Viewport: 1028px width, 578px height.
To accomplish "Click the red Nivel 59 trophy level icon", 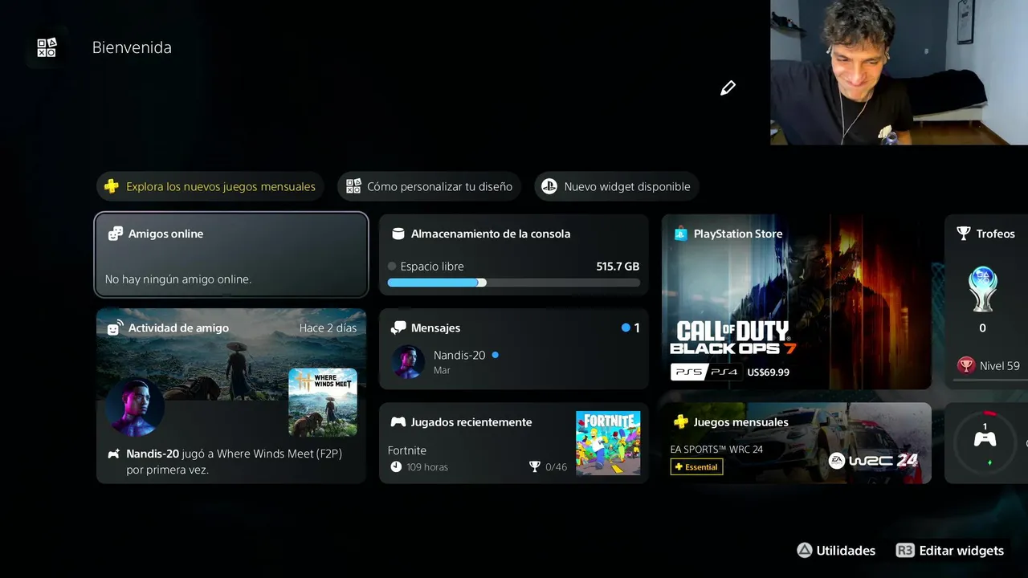I will [966, 365].
